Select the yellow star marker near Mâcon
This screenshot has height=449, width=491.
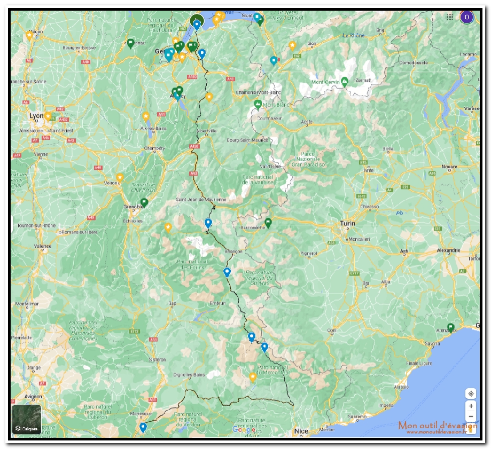[29, 35]
